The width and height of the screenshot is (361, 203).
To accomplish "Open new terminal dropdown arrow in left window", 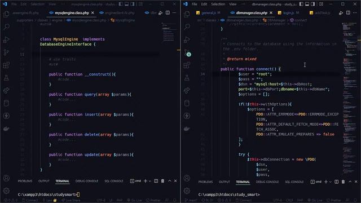I will [150, 181].
